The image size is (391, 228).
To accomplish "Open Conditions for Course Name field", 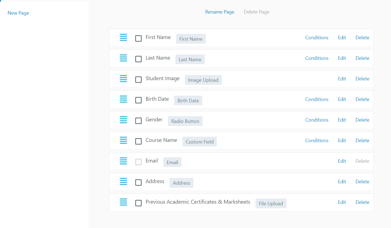I will [317, 141].
